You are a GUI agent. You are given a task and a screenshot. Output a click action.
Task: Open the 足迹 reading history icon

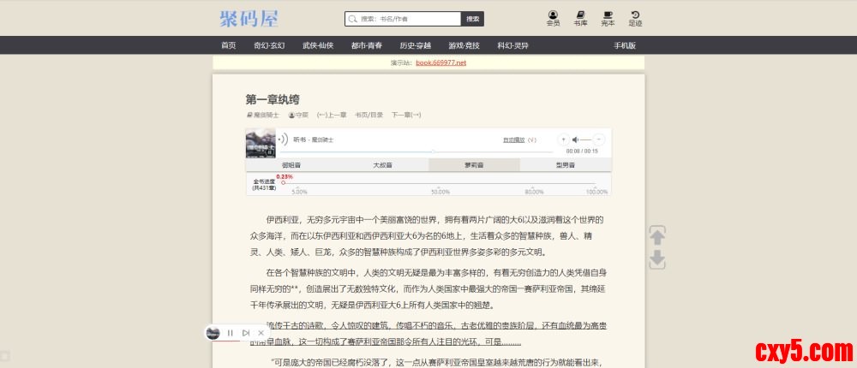click(635, 18)
